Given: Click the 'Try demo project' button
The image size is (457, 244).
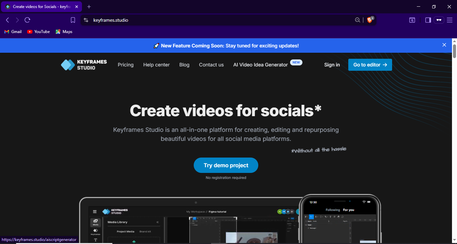Looking at the screenshot, I should [226, 165].
